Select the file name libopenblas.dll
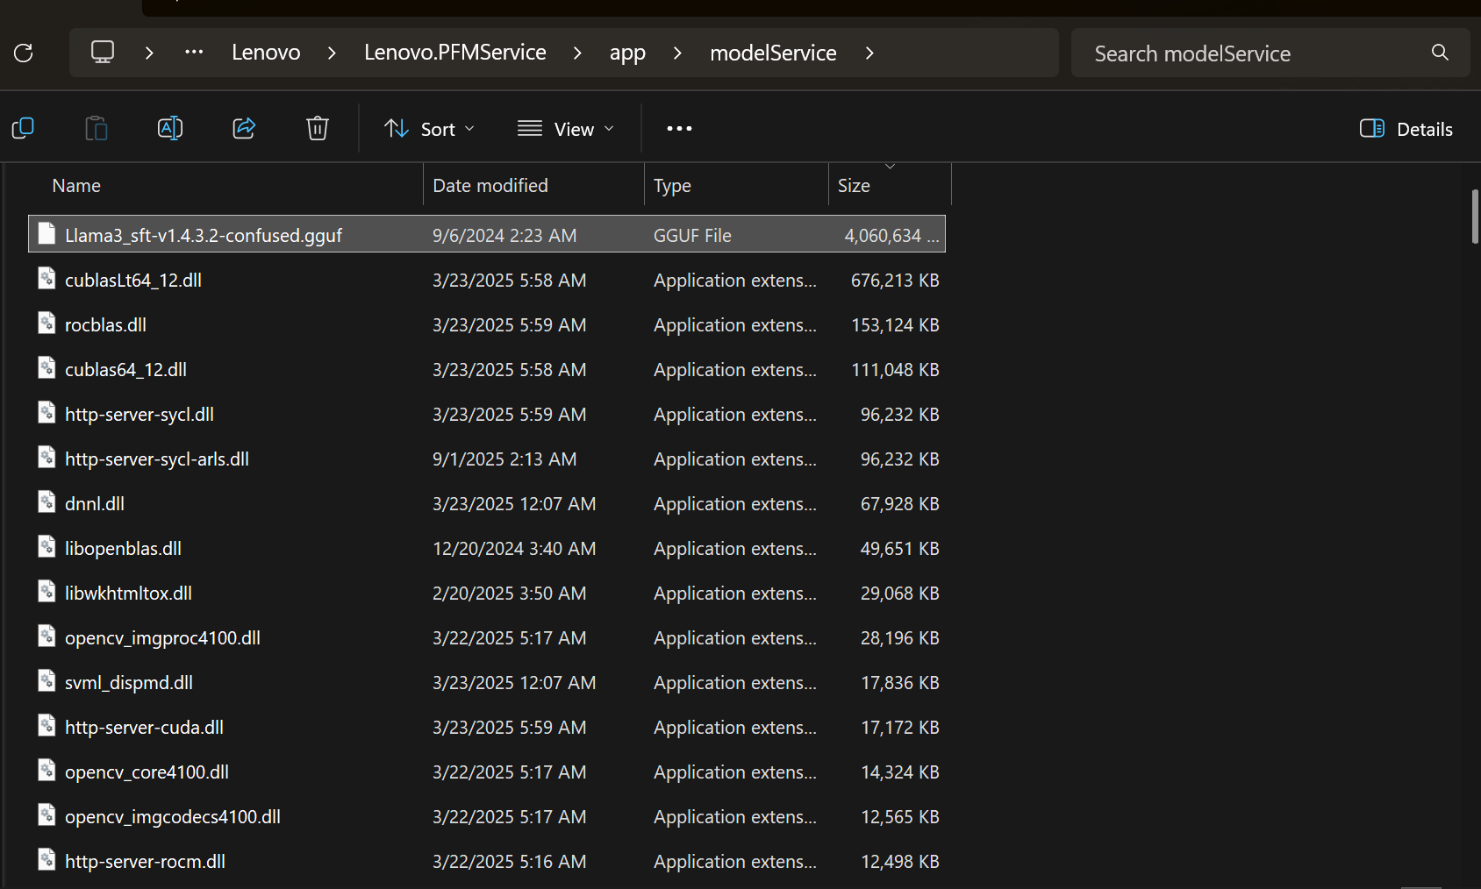This screenshot has width=1481, height=889. (123, 548)
